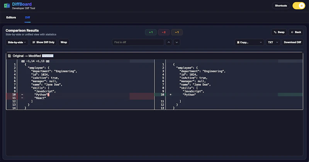Toggle Wrap for long lines
Viewport: 309px width, 162px height.
(64, 42)
